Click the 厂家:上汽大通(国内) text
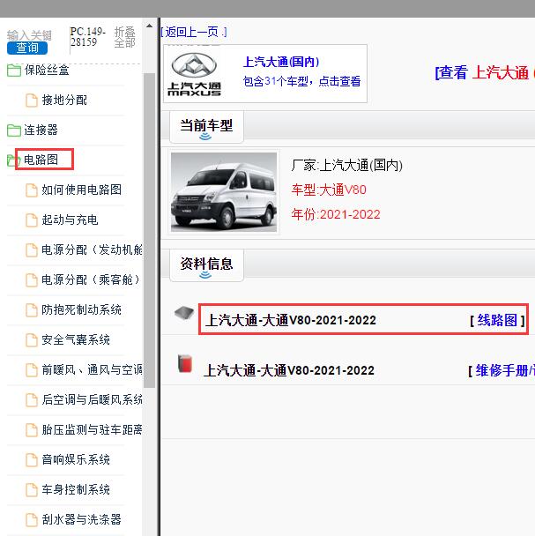Image resolution: width=535 pixels, height=536 pixels. 347,166
